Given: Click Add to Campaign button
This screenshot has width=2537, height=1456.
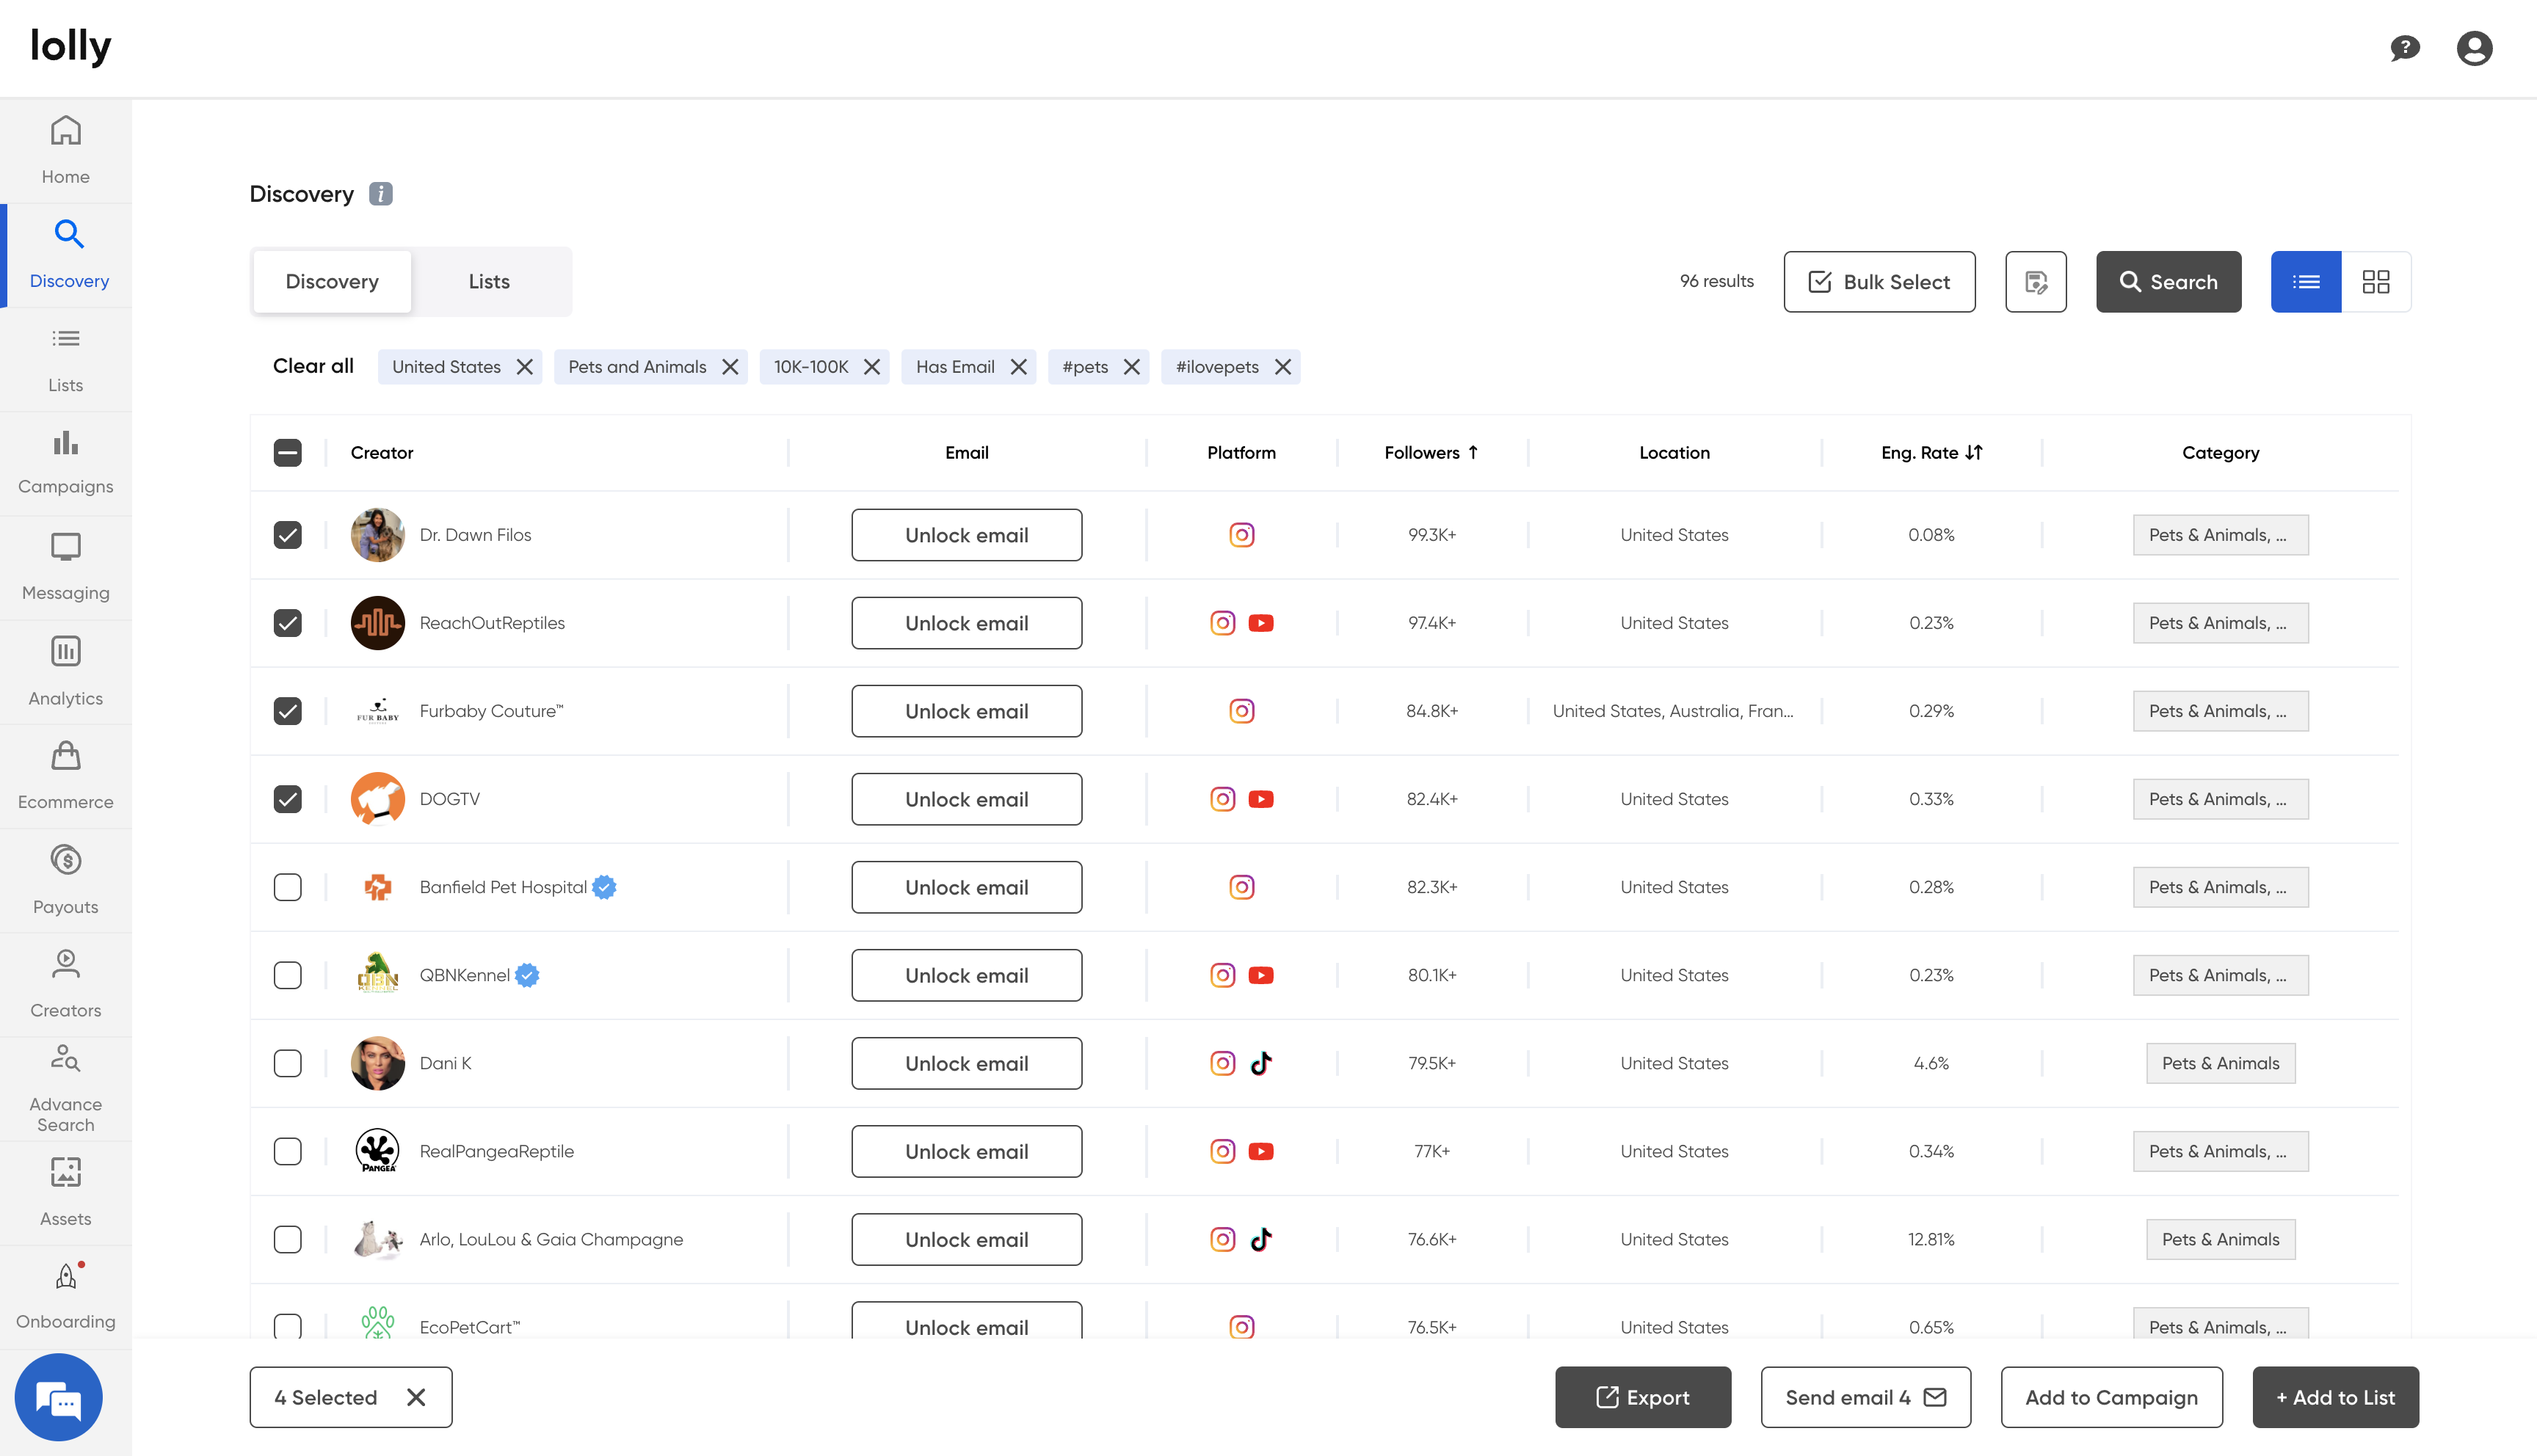Looking at the screenshot, I should click(x=2111, y=1397).
